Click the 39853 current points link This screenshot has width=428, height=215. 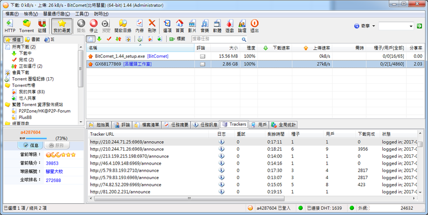point(52,163)
